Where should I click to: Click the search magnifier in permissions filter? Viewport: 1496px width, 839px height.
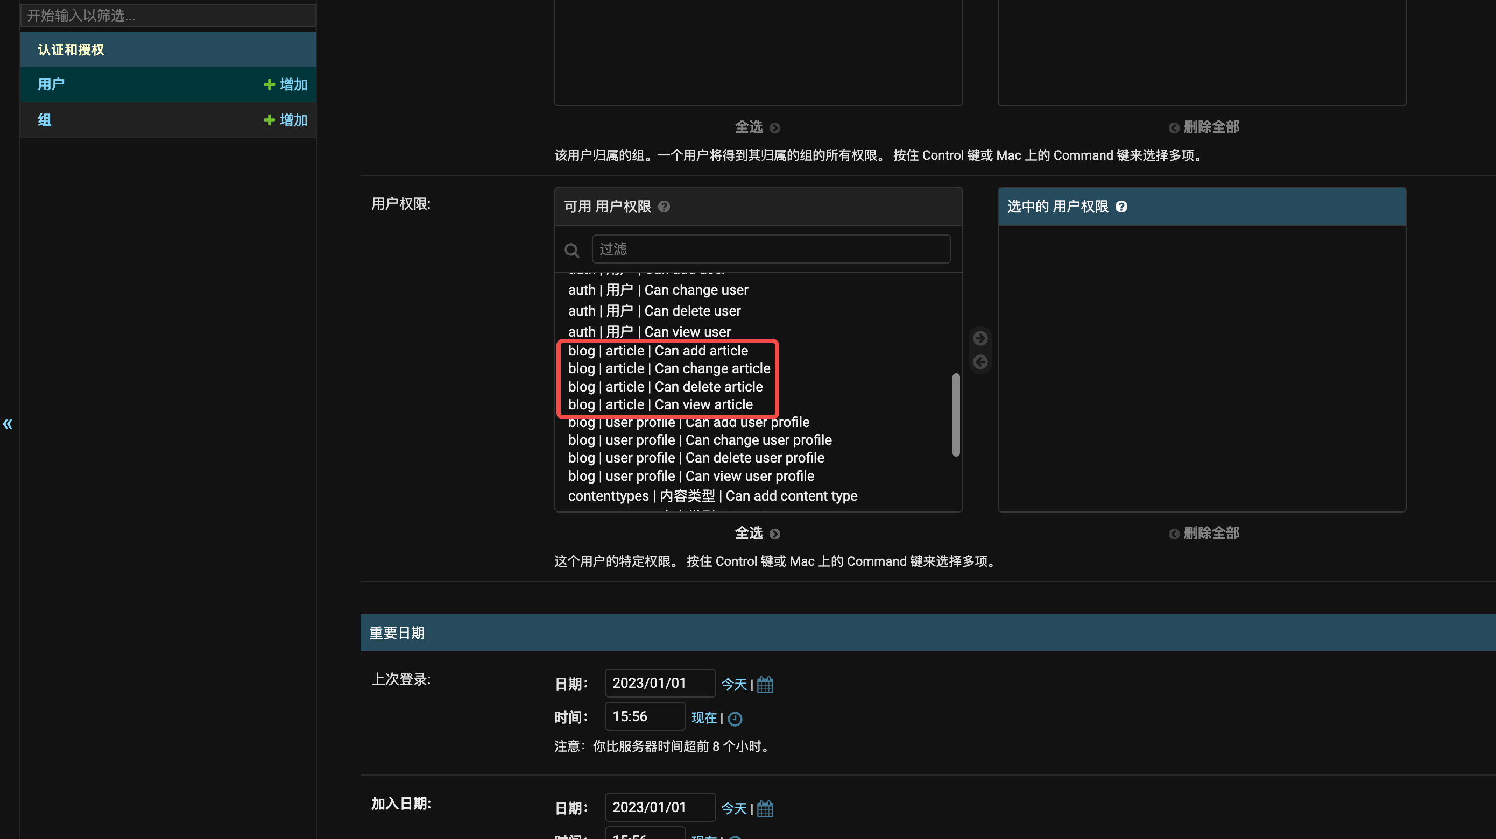[572, 250]
